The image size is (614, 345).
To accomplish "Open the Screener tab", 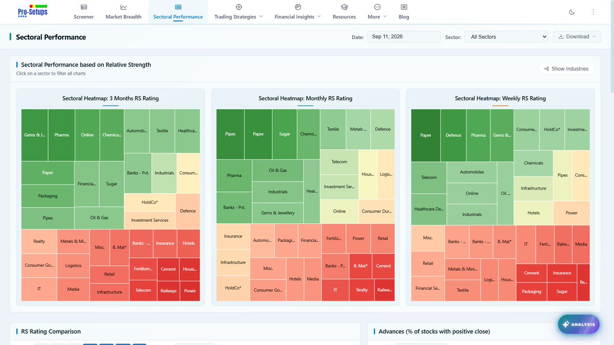I will click(x=84, y=12).
